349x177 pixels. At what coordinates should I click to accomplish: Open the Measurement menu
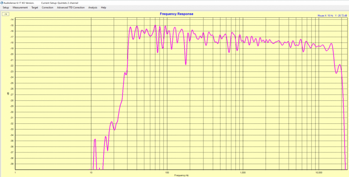(20, 7)
